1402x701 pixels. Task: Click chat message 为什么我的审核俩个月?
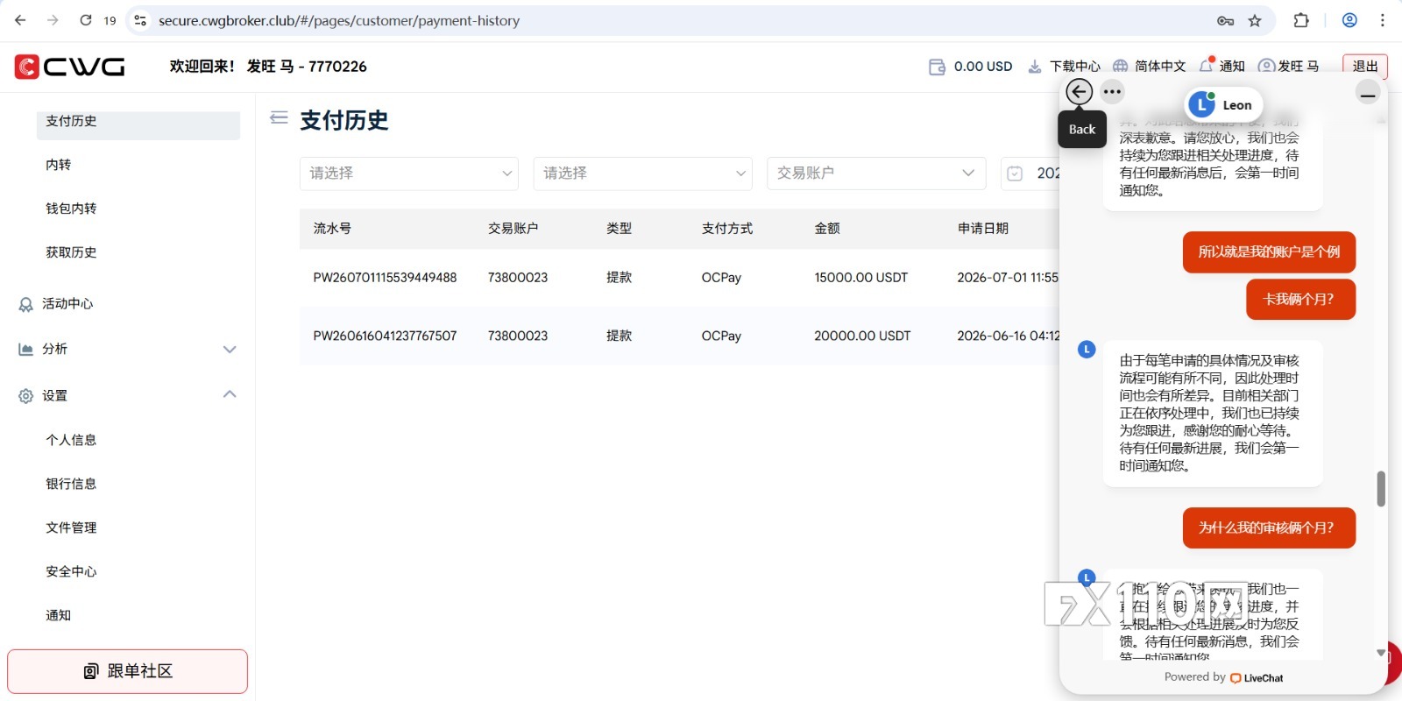(1269, 528)
